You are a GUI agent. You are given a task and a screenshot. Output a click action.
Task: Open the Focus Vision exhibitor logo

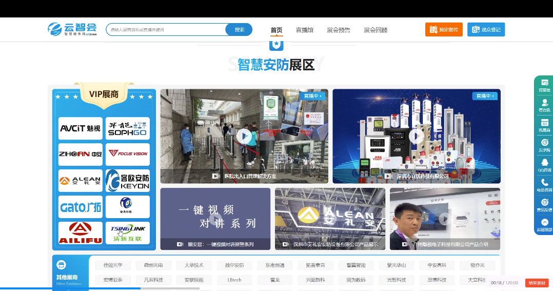[x=128, y=154]
